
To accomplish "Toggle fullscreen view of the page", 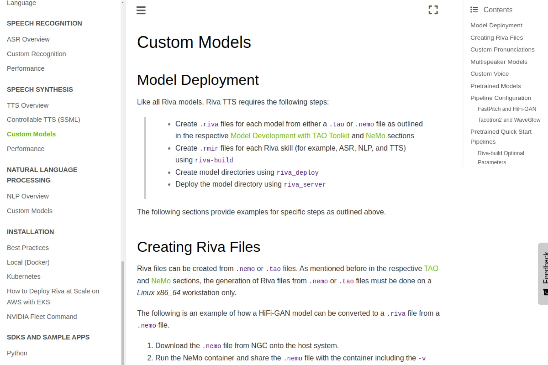I will (x=433, y=10).
